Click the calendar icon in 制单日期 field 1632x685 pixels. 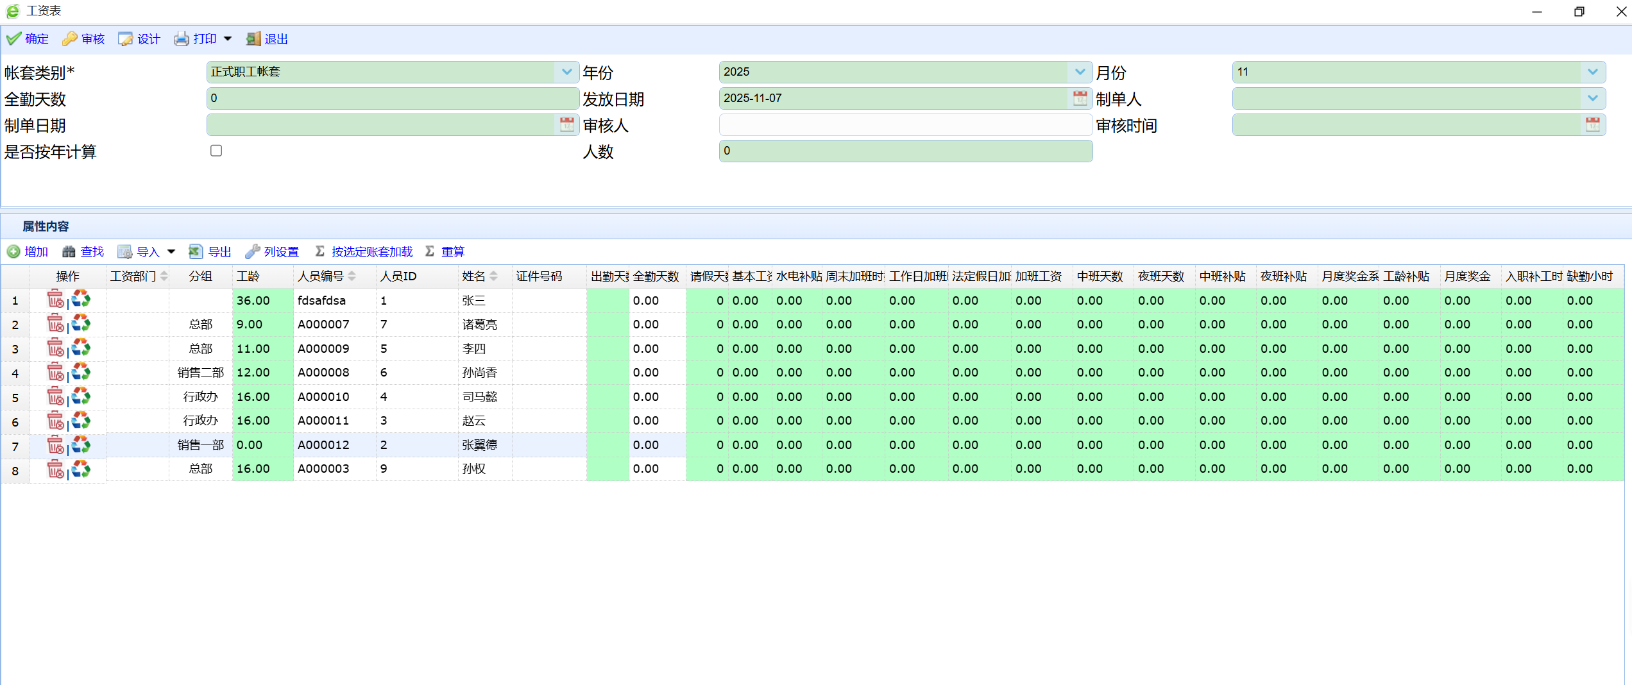(566, 124)
